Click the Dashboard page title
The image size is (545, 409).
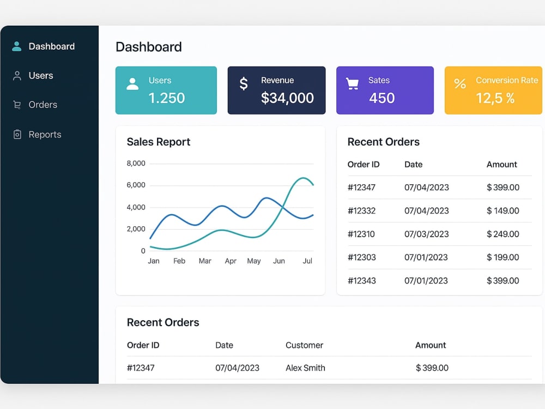[x=148, y=47]
